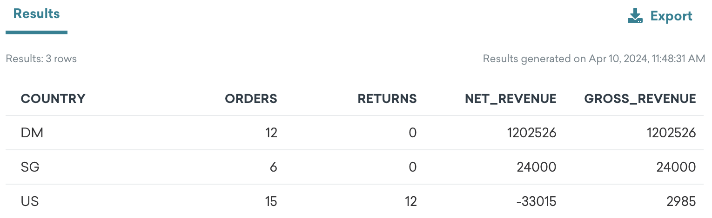Select the DM country row

356,133
